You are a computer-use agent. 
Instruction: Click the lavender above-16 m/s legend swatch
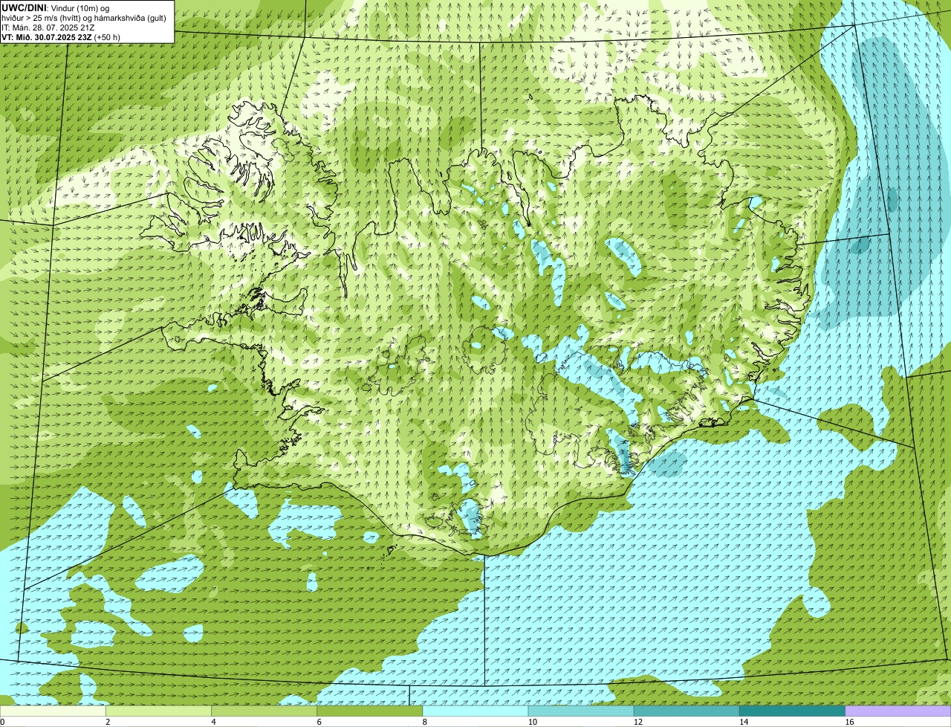(x=898, y=711)
